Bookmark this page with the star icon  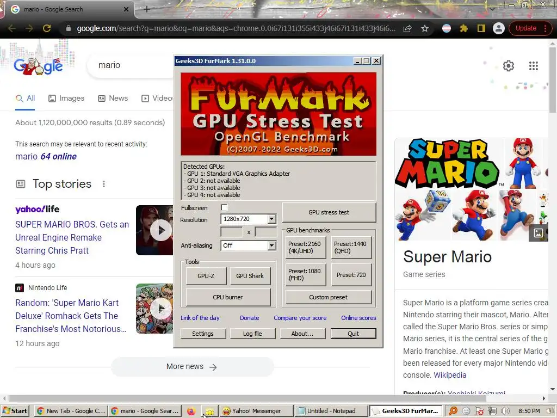(x=424, y=28)
